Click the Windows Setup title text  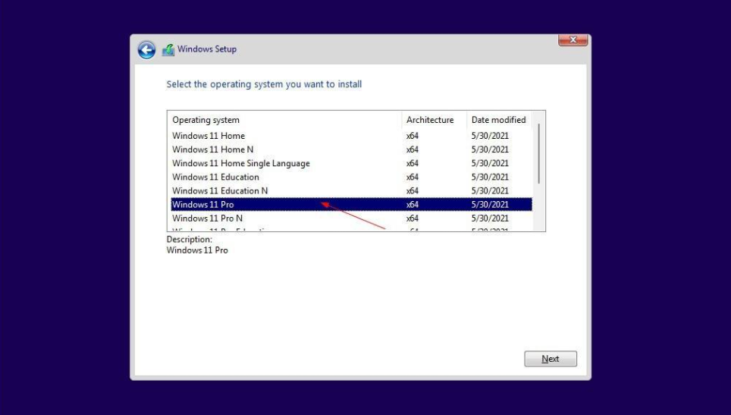point(207,49)
